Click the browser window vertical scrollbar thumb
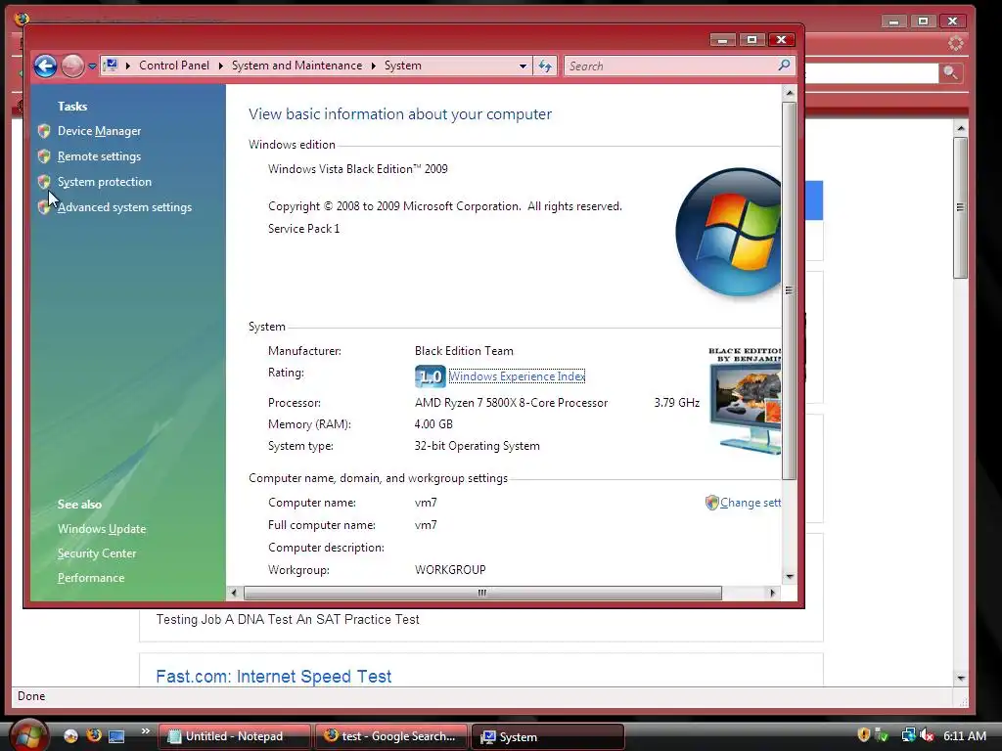The width and height of the screenshot is (1002, 751). pos(961,207)
